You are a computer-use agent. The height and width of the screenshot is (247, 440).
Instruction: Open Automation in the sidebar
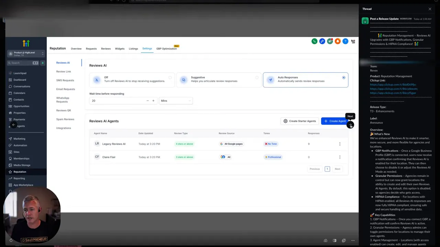click(20, 145)
